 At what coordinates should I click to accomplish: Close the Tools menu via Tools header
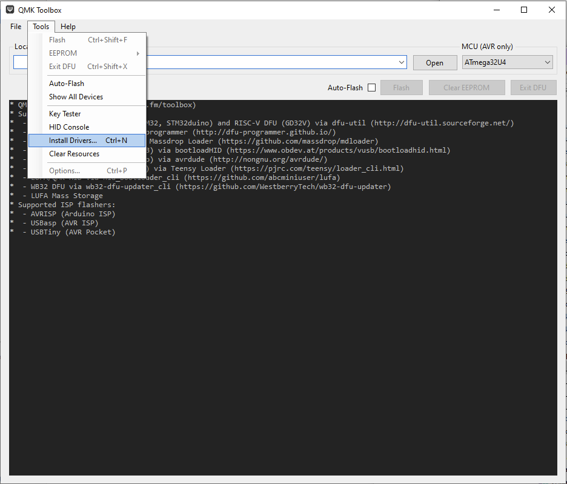[x=41, y=27]
